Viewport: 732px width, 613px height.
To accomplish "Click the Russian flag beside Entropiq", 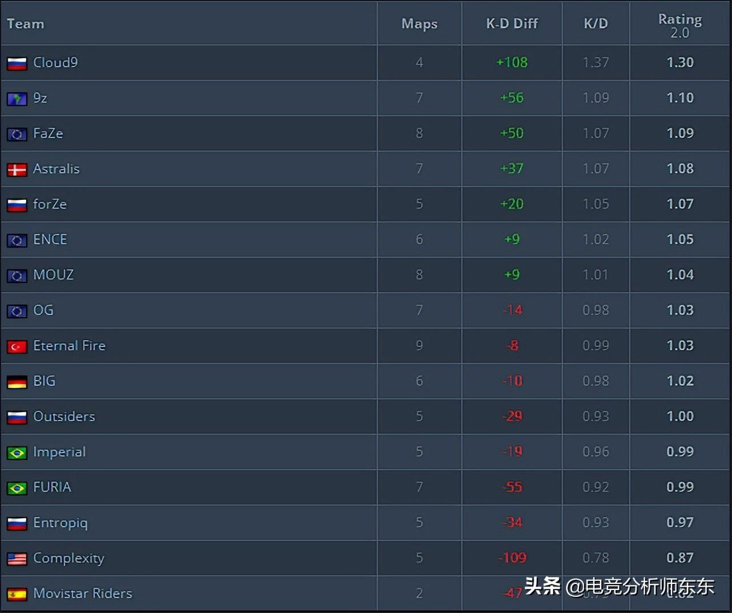I will 17,523.
